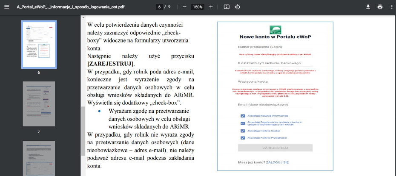Screen dimensions: 396x176
Task: Zoom out with the minus button
Action: pos(184,7)
